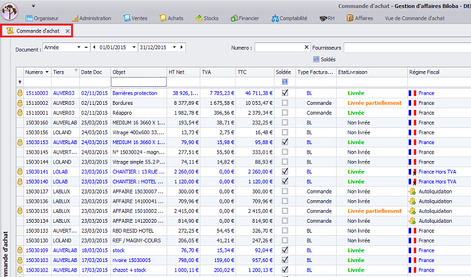Click lock icon of order 15030103

pyautogui.click(x=20, y=260)
